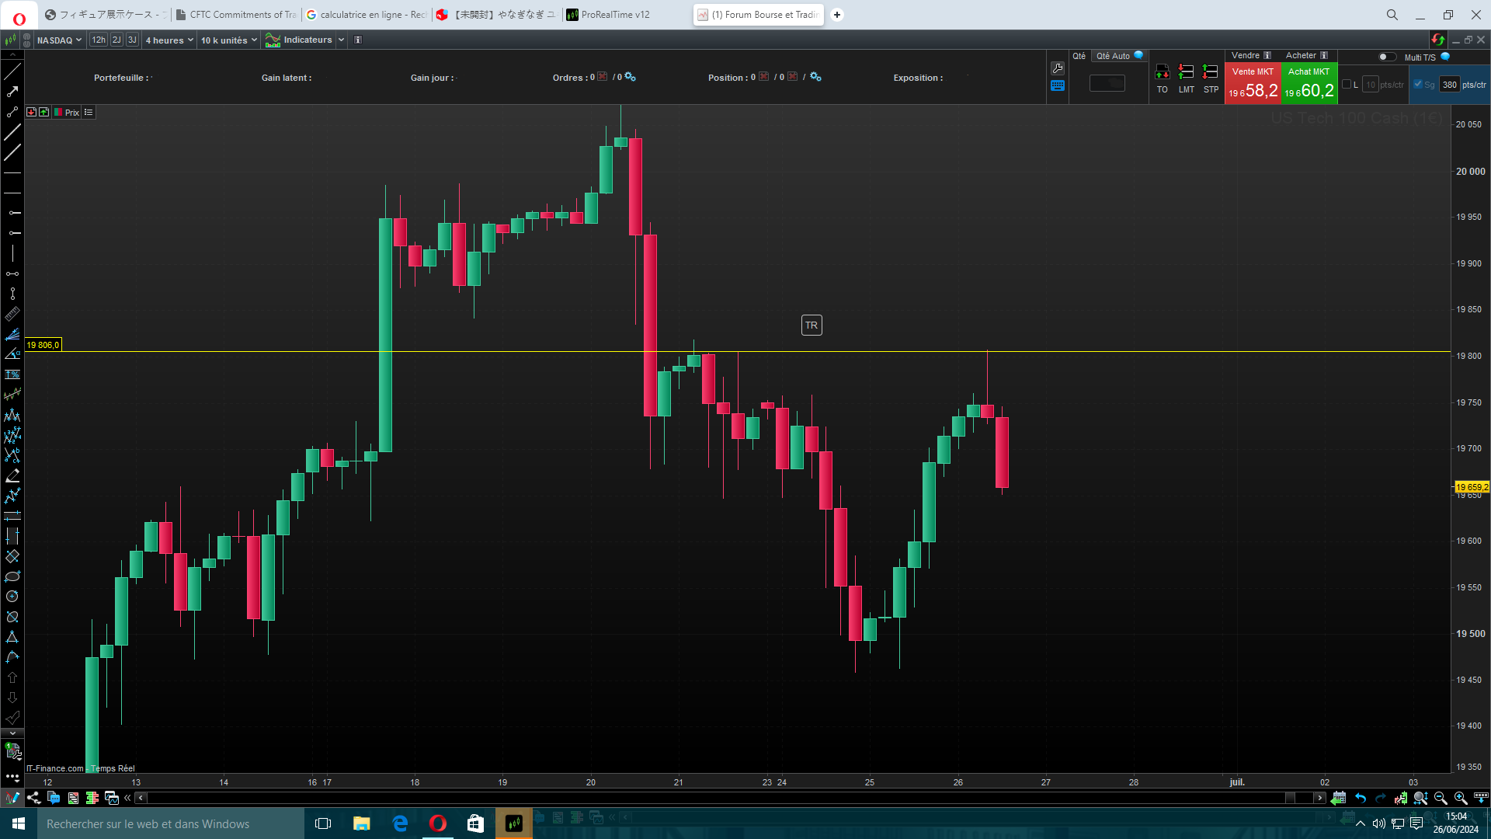Uncheck the Sg stop checkbox
The image size is (1491, 839).
coord(1418,85)
